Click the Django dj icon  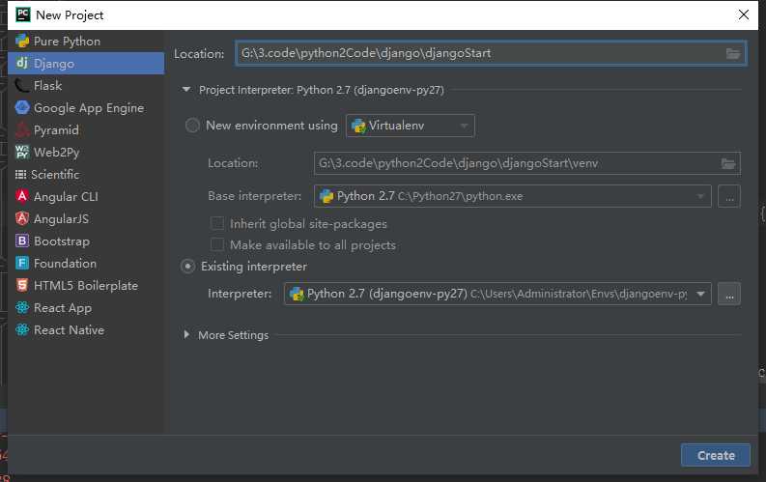click(22, 63)
